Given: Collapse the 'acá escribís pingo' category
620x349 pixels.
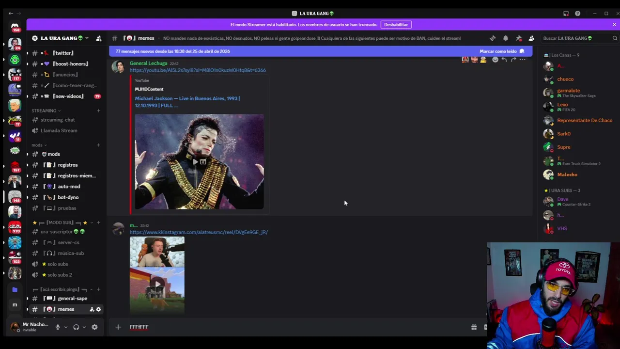Looking at the screenshot, I should tap(62, 289).
